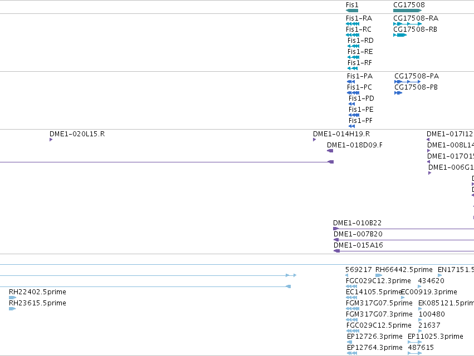Viewport: 474px width, 356px height.
Task: Select EST EP11025.3prime
Action: tap(436, 337)
